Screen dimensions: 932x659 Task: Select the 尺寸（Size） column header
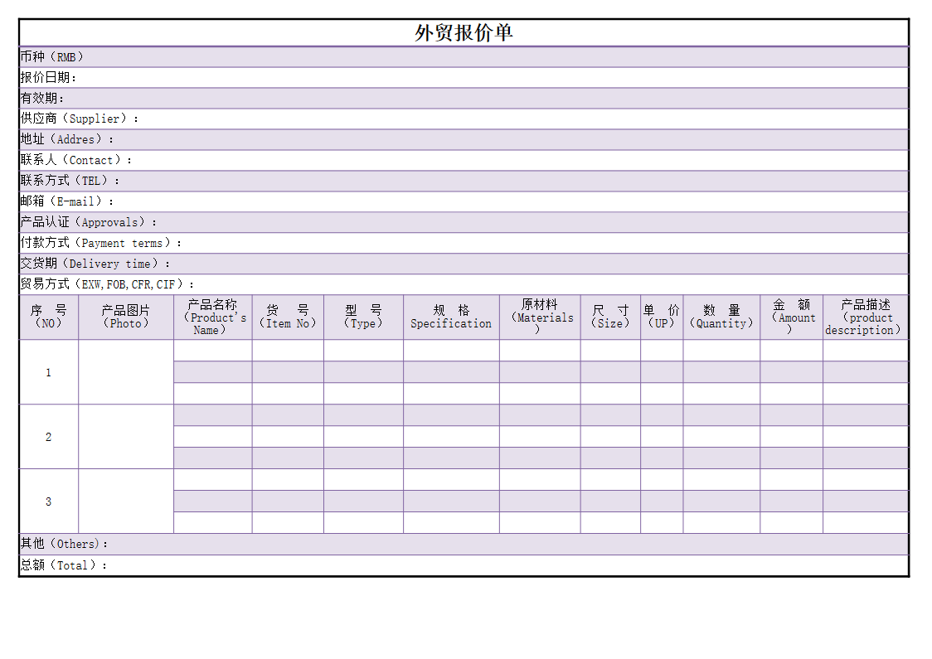(610, 317)
